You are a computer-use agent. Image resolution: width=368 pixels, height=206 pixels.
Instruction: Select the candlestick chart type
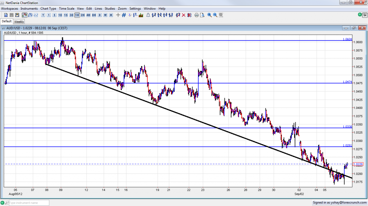(x=25, y=15)
